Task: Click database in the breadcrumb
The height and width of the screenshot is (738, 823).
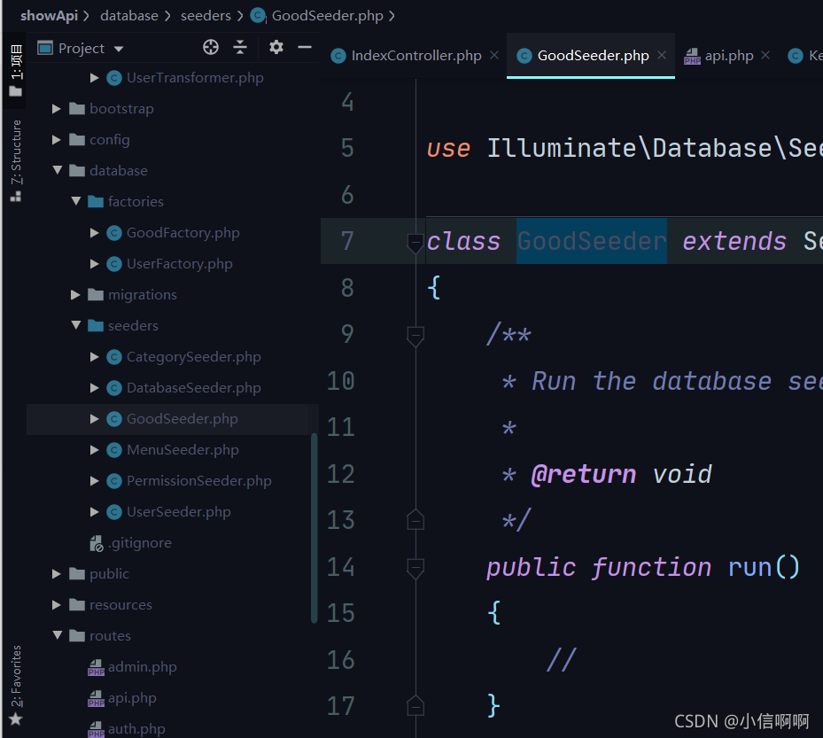Action: pos(129,16)
